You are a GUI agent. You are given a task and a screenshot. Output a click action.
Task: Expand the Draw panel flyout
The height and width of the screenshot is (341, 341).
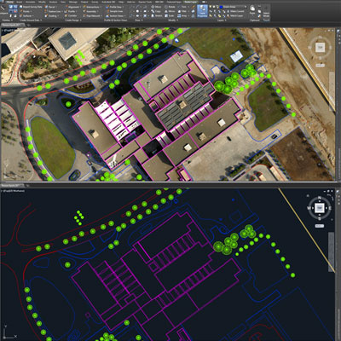[x=139, y=20]
